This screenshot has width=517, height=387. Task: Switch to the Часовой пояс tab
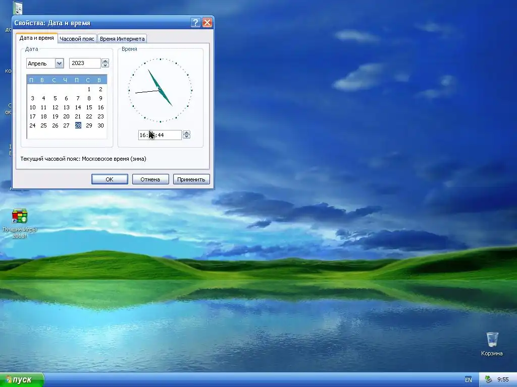point(77,39)
